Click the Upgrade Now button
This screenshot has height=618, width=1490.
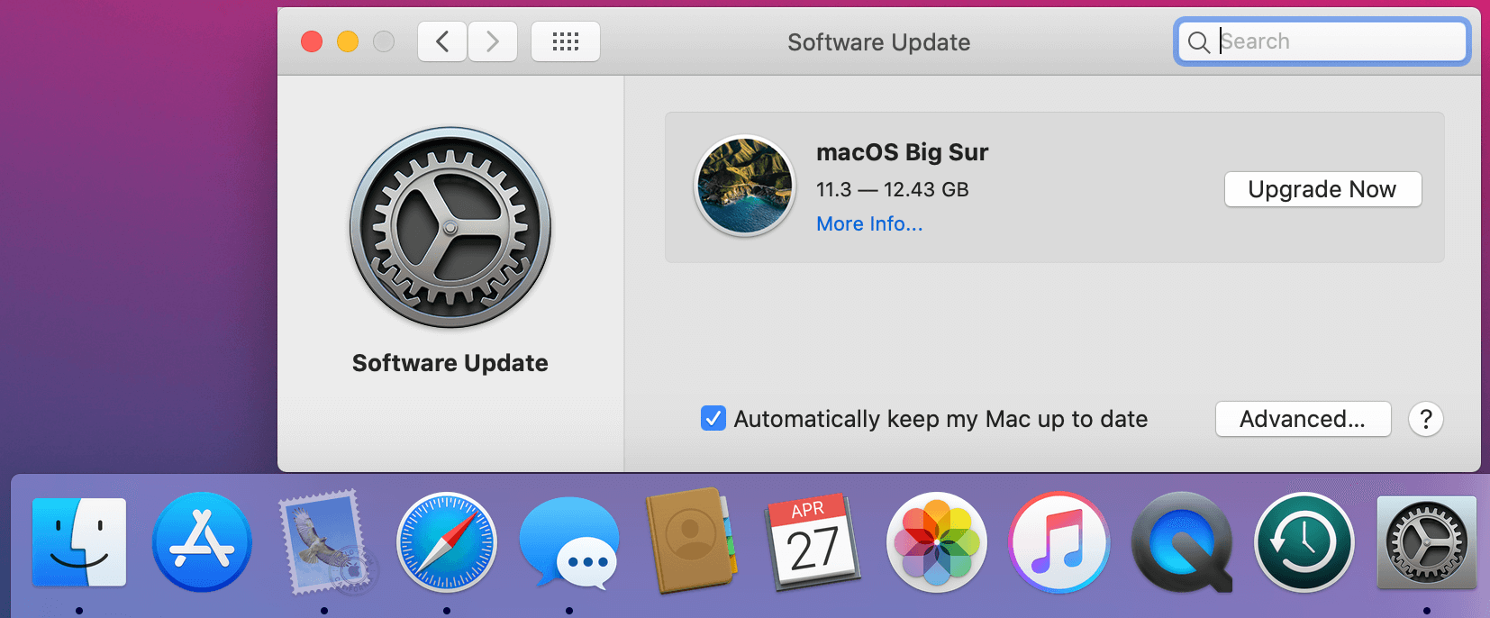[1322, 189]
